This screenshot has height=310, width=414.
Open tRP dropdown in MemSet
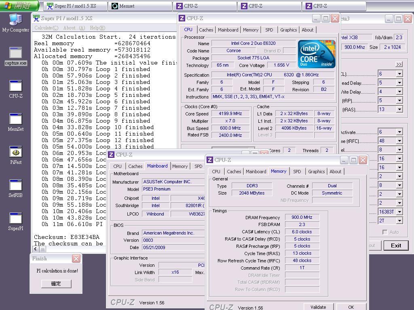pyautogui.click(x=399, y=101)
